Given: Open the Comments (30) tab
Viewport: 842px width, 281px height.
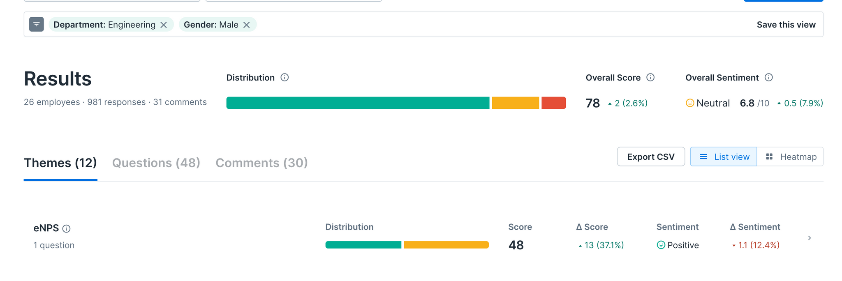Looking at the screenshot, I should pyautogui.click(x=261, y=163).
